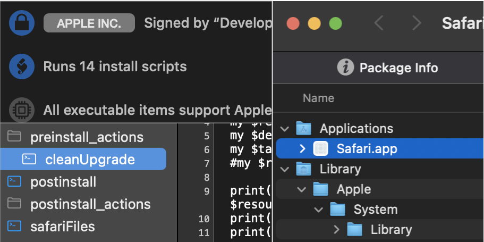The image size is (484, 242).
Task: Click line number 10 in the gutter
Action: [x=203, y=219]
